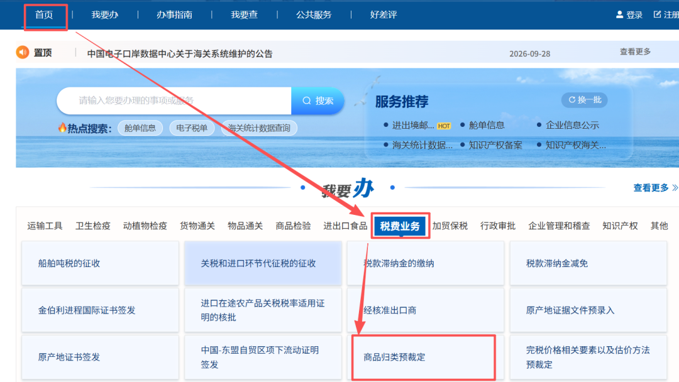Switch to the 卫生检疫 category tab

93,226
